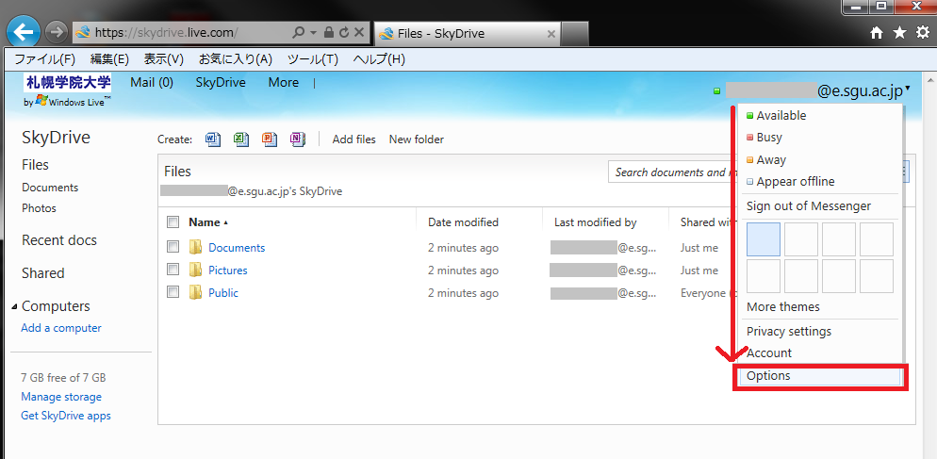
Task: Click New folder
Action: 417,139
